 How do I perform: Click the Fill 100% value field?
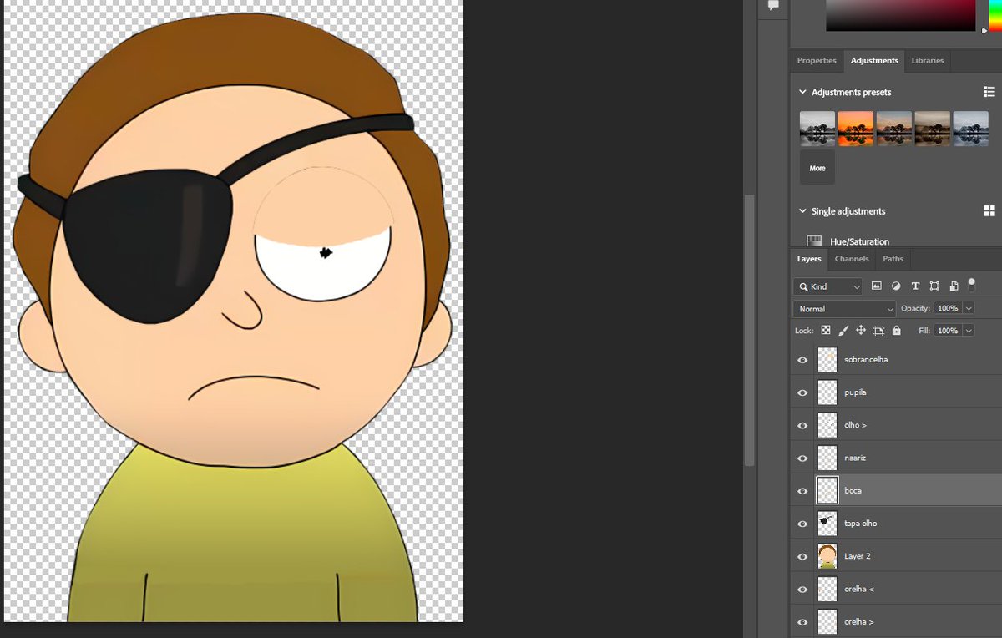tap(948, 331)
